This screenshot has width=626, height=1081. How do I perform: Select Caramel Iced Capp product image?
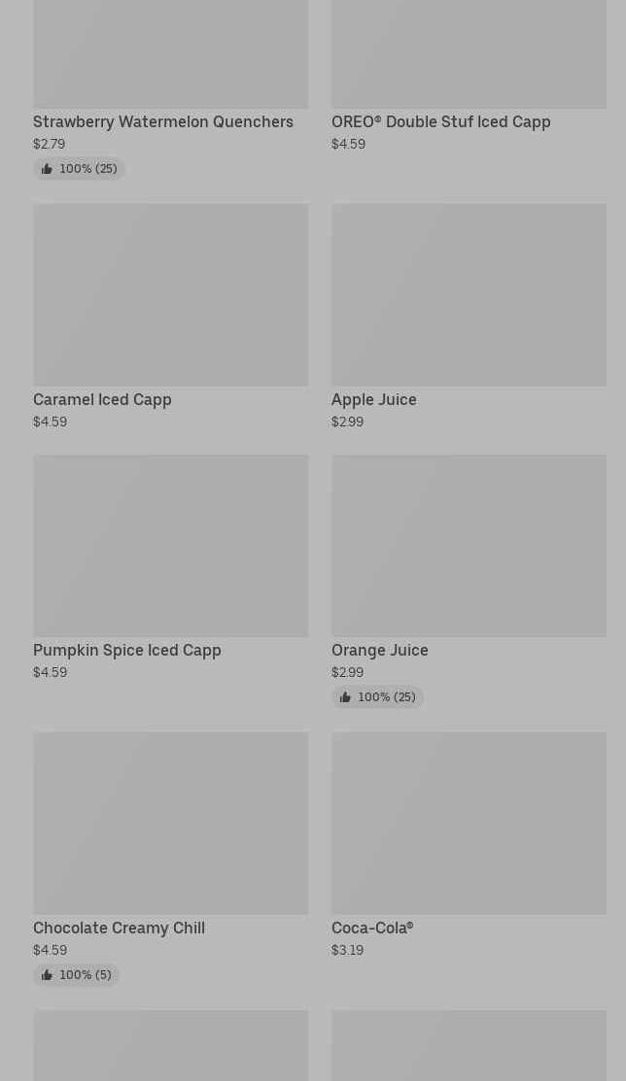(170, 294)
